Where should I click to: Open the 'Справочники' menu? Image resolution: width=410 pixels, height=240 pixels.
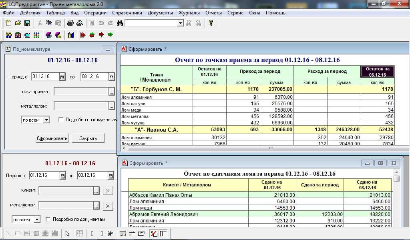tap(127, 13)
